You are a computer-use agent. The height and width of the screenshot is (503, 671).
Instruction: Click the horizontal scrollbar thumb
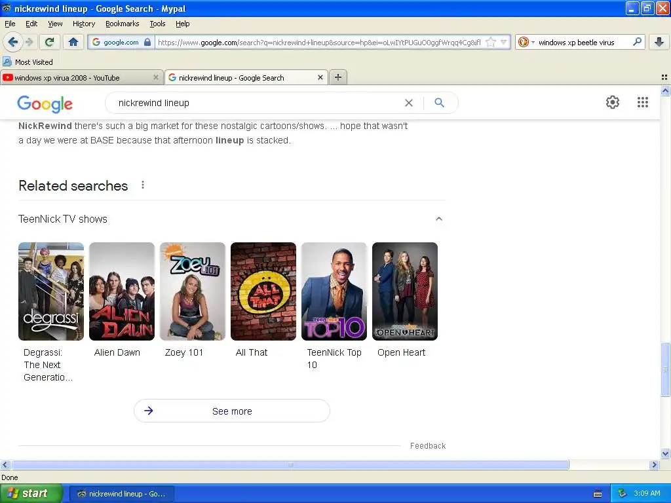[x=290, y=465]
